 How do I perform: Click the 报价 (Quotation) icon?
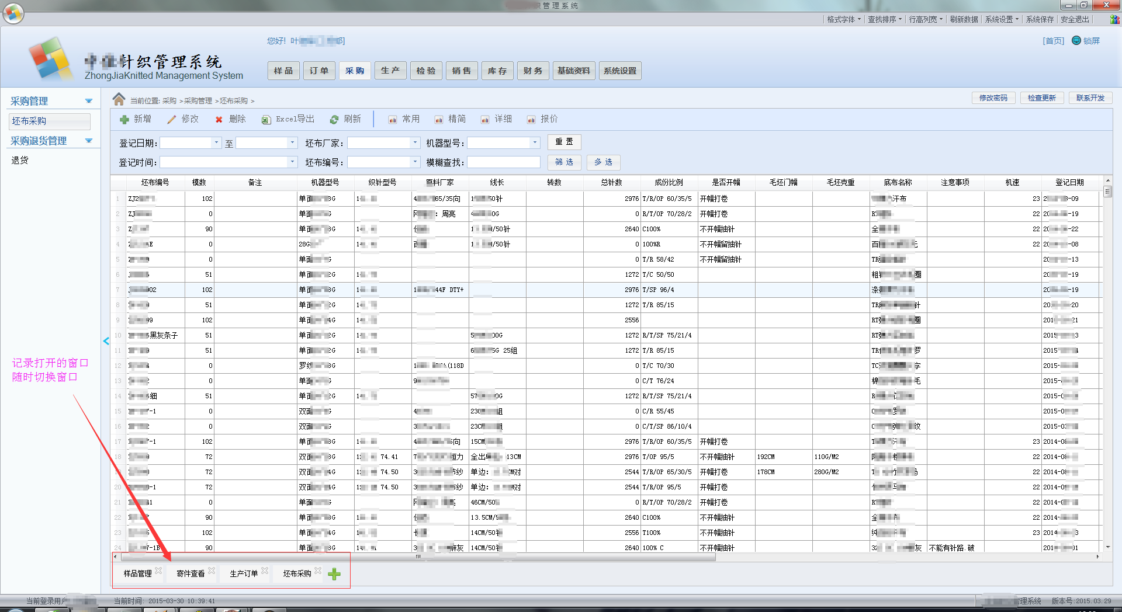click(x=542, y=119)
